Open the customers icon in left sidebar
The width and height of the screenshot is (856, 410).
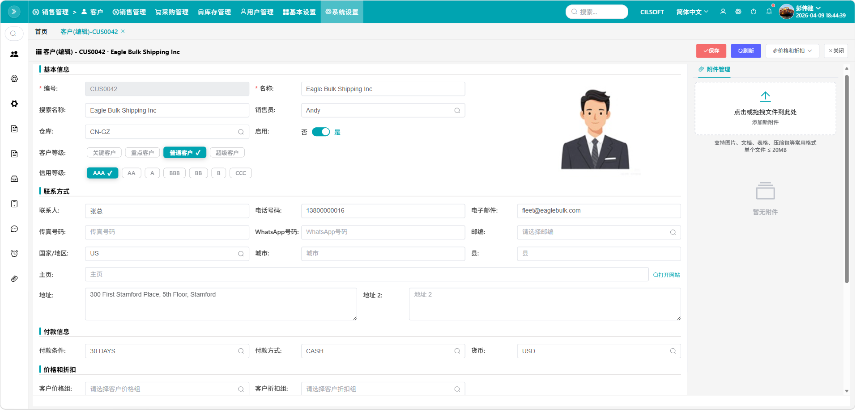click(14, 54)
